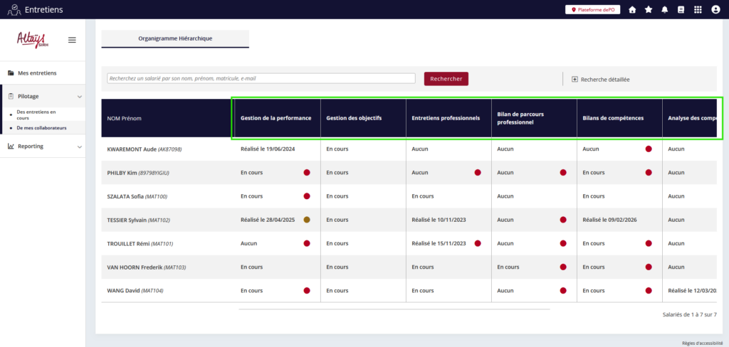
Task: Open the user profile account icon
Action: pyautogui.click(x=715, y=10)
